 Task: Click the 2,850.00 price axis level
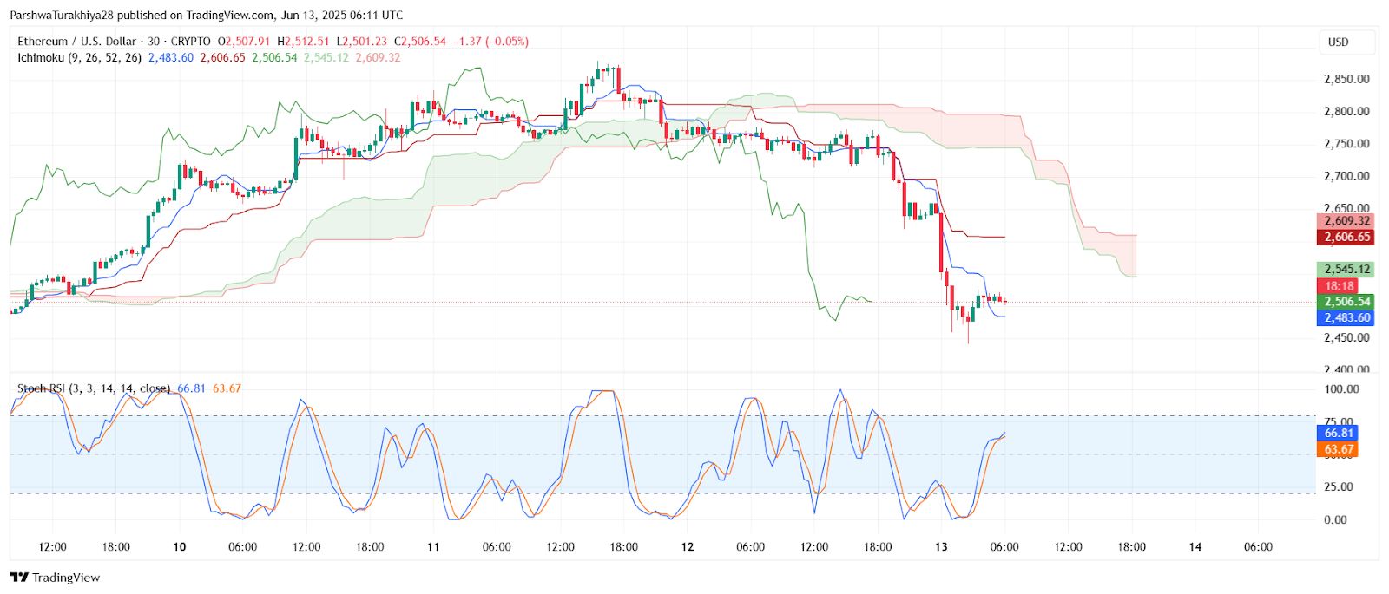1346,79
